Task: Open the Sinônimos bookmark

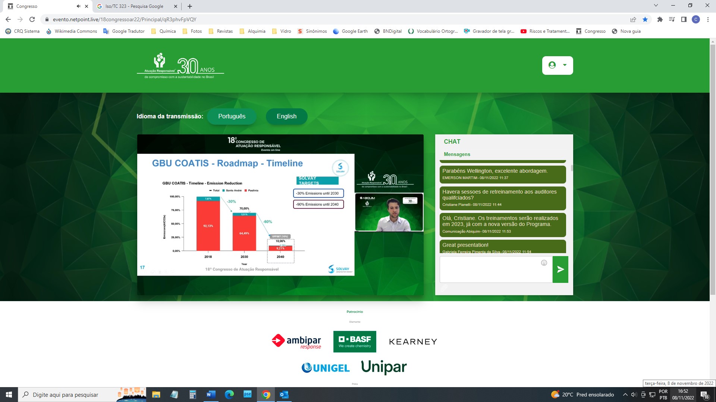Action: pyautogui.click(x=312, y=31)
